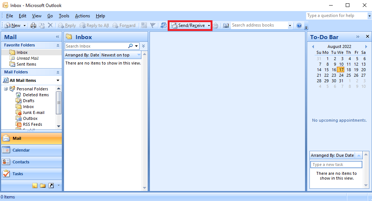
Task: Open the Edit menu
Action: [x=23, y=16]
